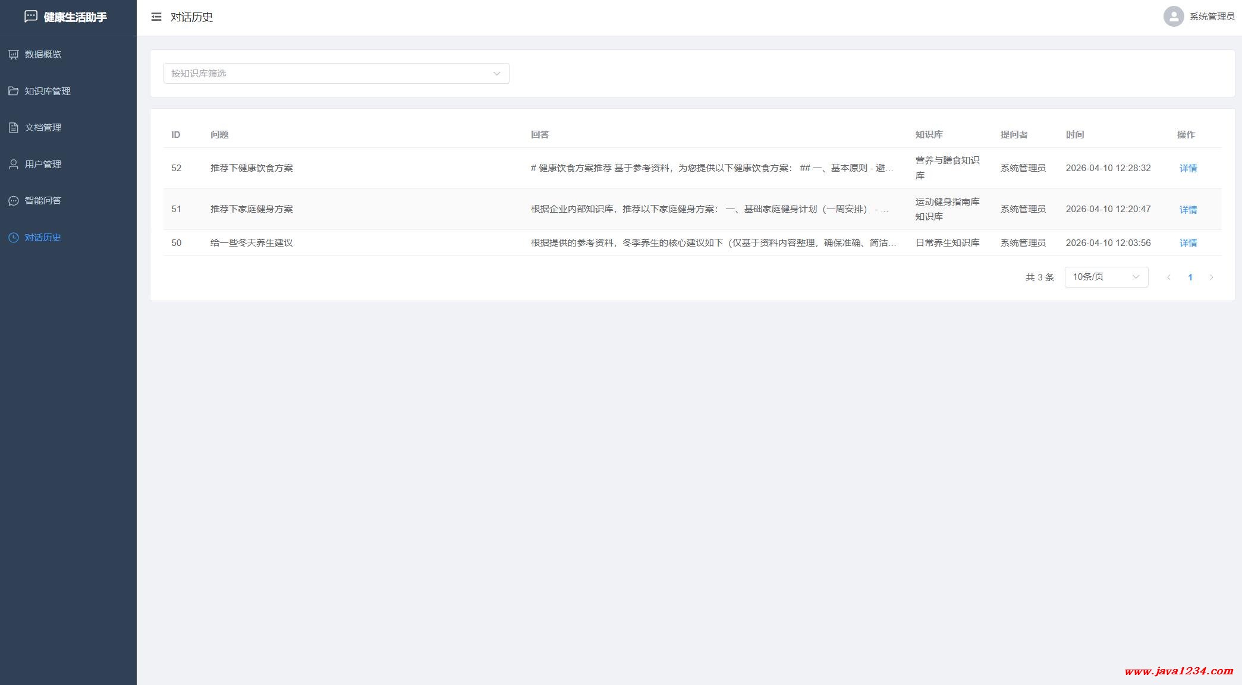1242x685 pixels.
Task: Click the 数据概览 presentation icon
Action: (13, 55)
